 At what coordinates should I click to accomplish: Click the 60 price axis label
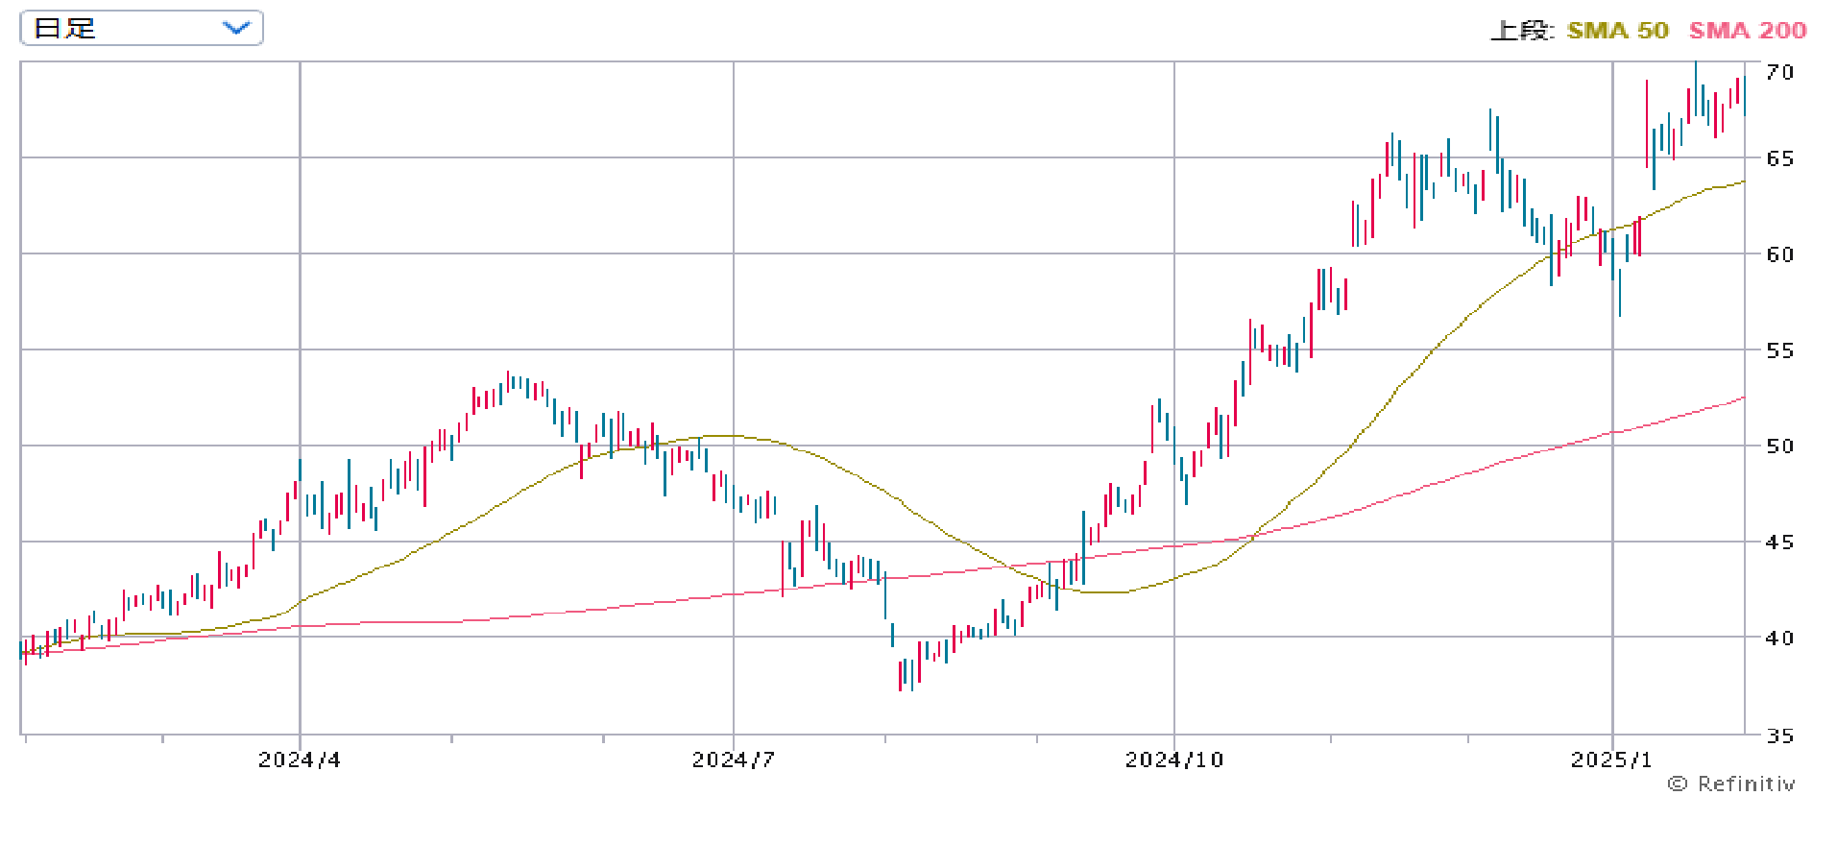coord(1779,254)
